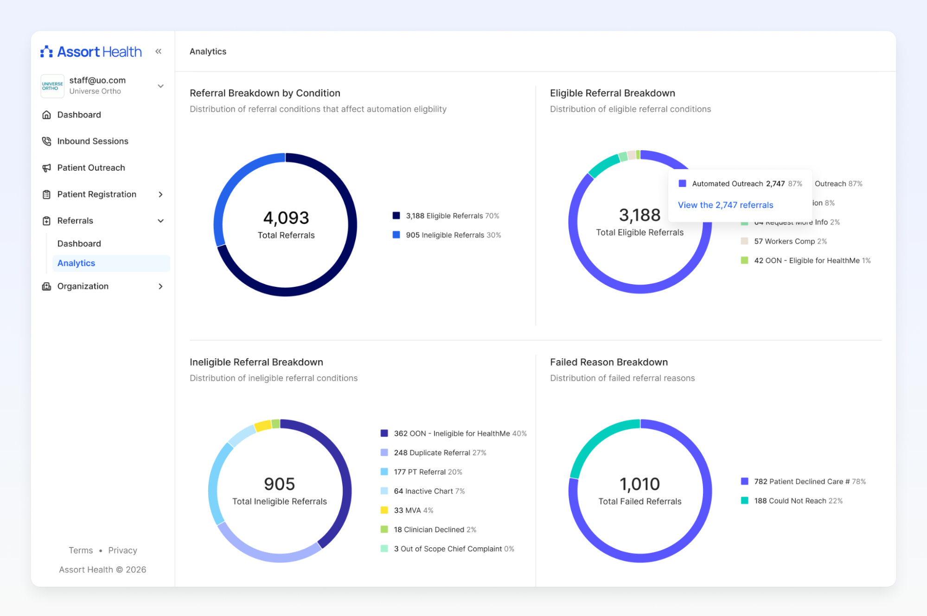
Task: Open the Organization menu item
Action: coord(83,286)
